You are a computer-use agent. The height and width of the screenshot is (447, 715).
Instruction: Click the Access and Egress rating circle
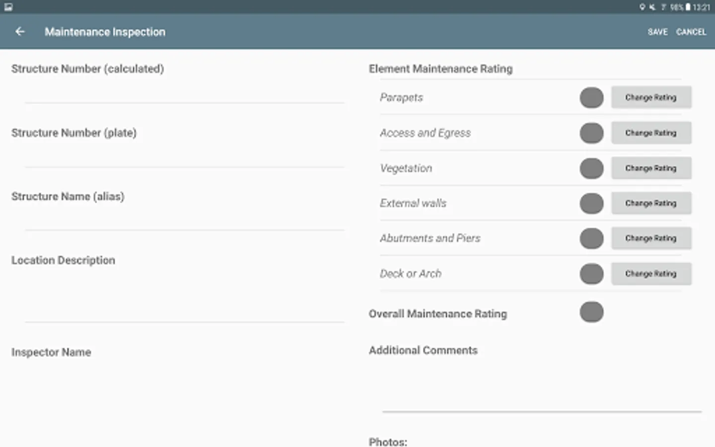tap(591, 133)
